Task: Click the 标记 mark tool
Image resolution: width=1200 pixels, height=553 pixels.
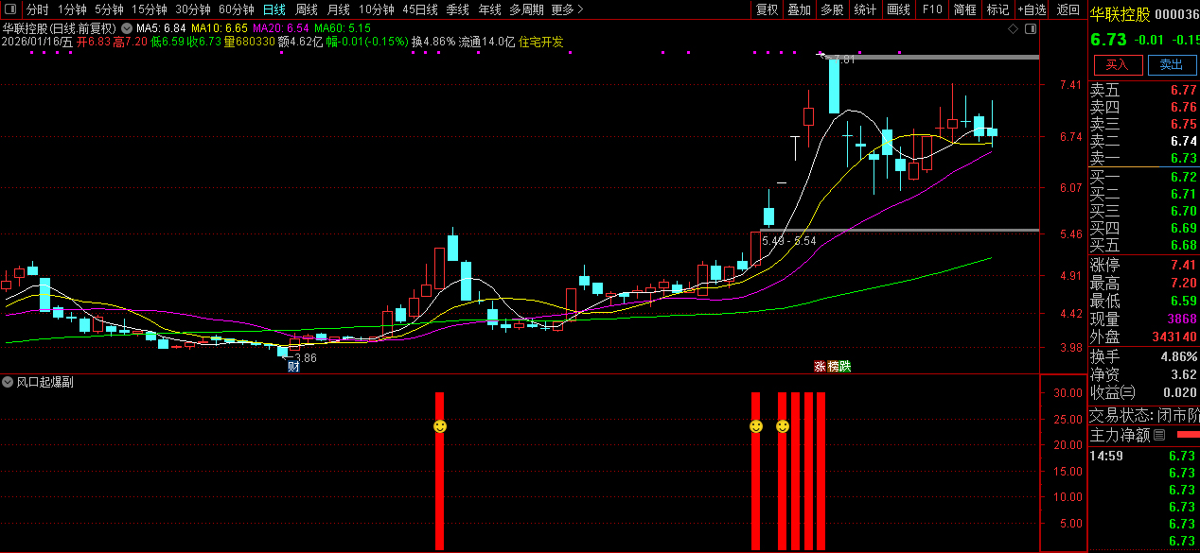Action: coord(997,9)
